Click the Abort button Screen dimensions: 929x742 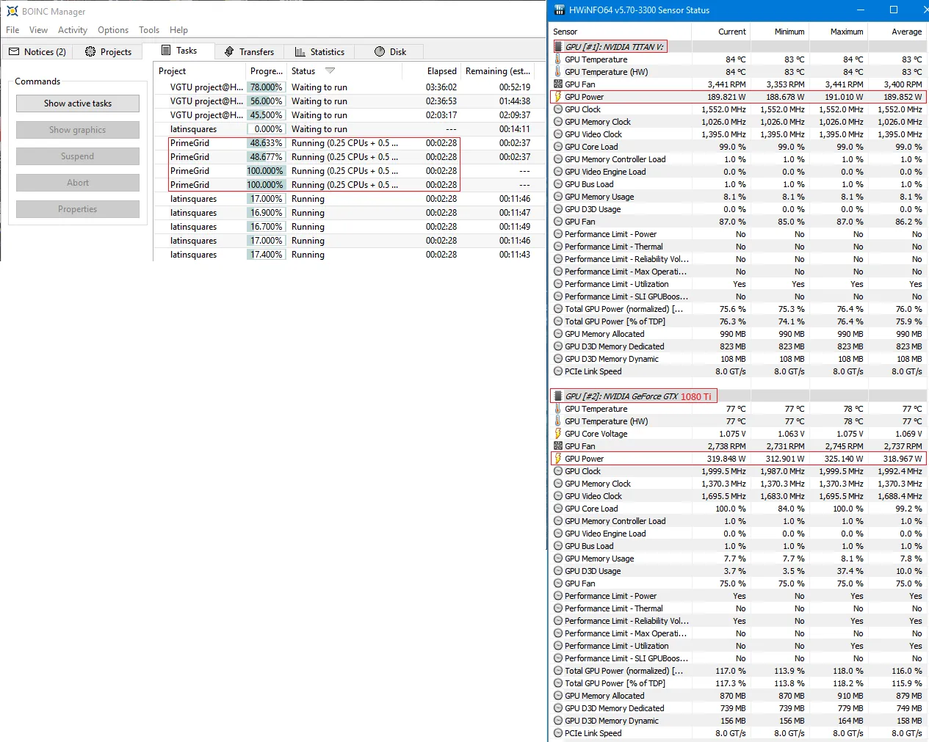tap(78, 183)
